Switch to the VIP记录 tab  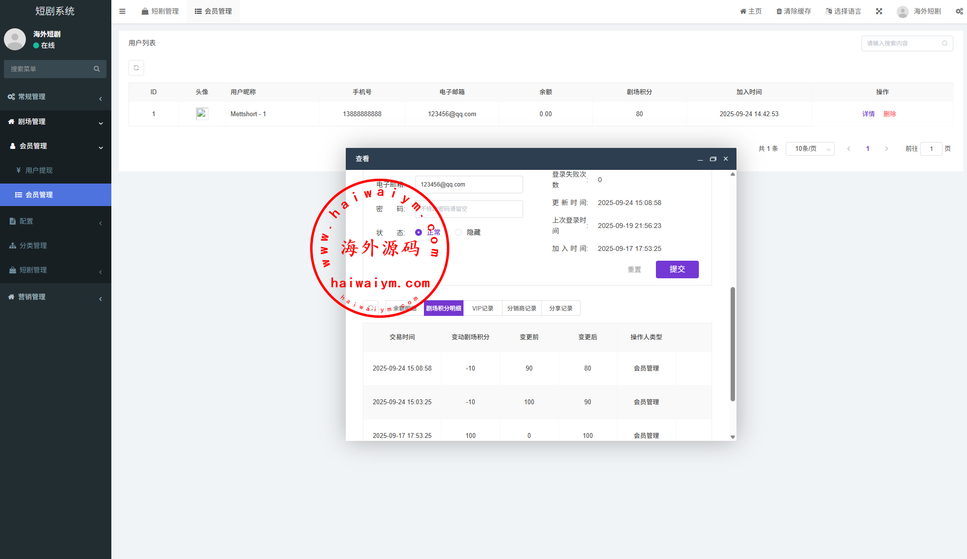click(483, 309)
